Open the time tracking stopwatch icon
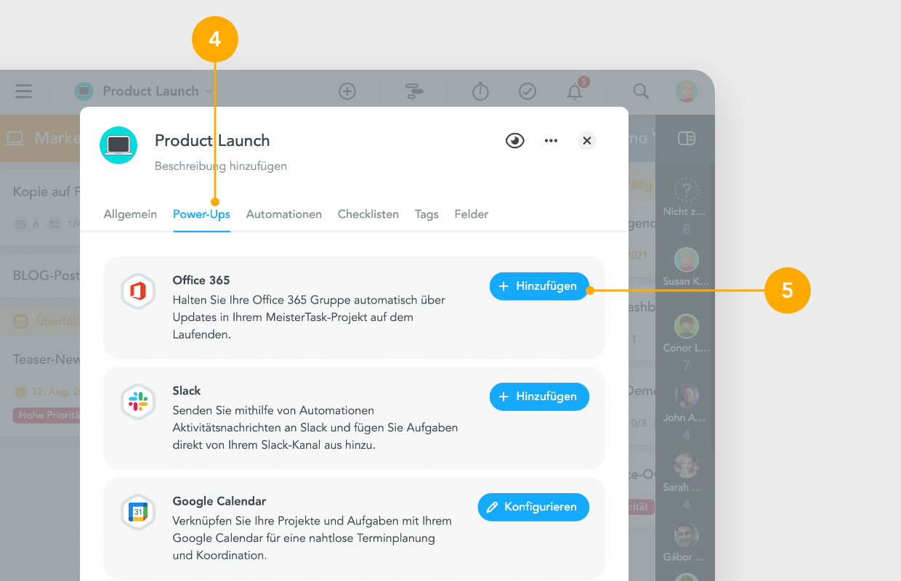The width and height of the screenshot is (901, 581). click(480, 91)
